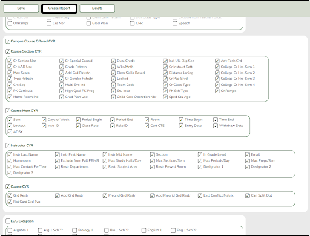Uncheck Excl Conflict Matrix
Viewport: 310px width, 236px height.
click(x=200, y=195)
